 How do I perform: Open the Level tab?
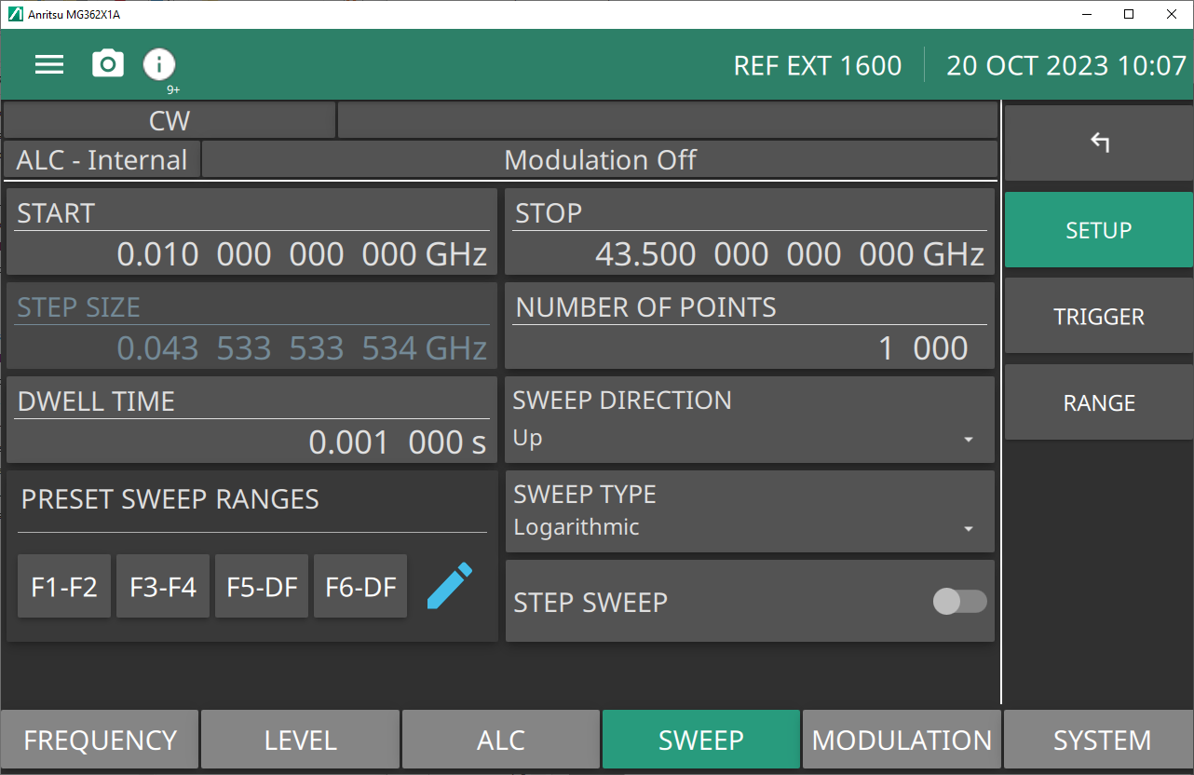300,740
